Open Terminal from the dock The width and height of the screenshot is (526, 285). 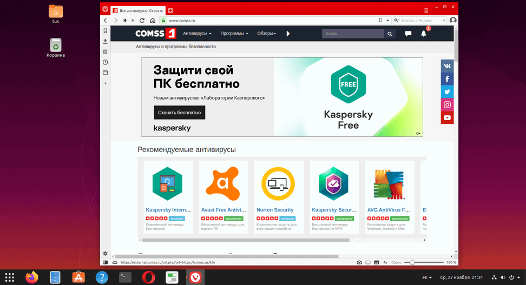click(x=125, y=277)
